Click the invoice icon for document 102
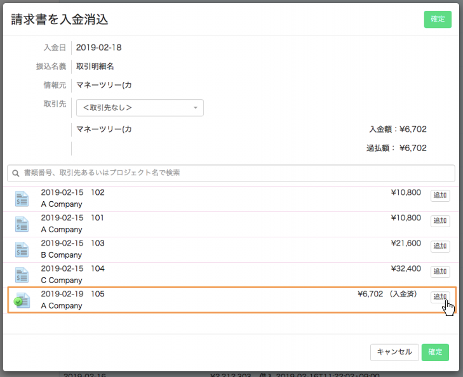Screen dimensions: 463x377 point(22,199)
